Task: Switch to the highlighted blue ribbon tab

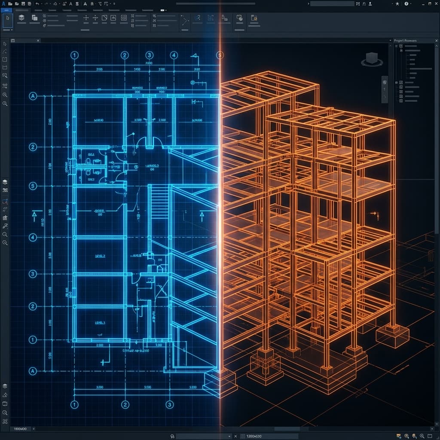Action: [x=6, y=10]
